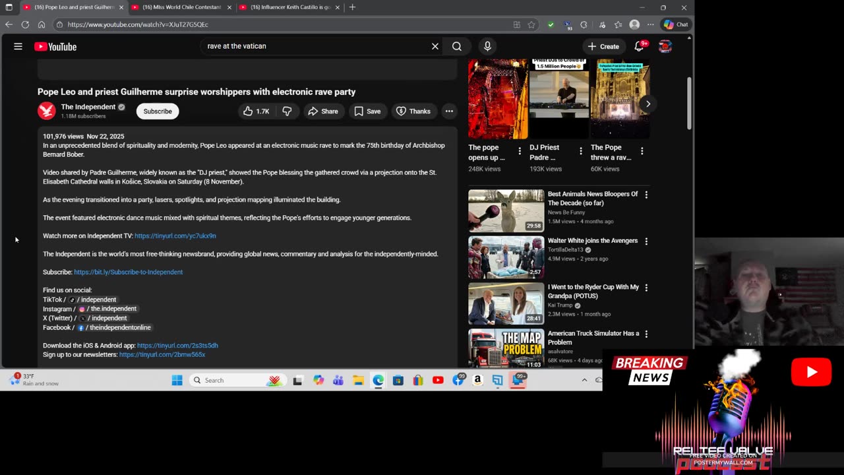This screenshot has width=844, height=475.
Task: Open options for Ryder Cup video
Action: tap(646, 288)
